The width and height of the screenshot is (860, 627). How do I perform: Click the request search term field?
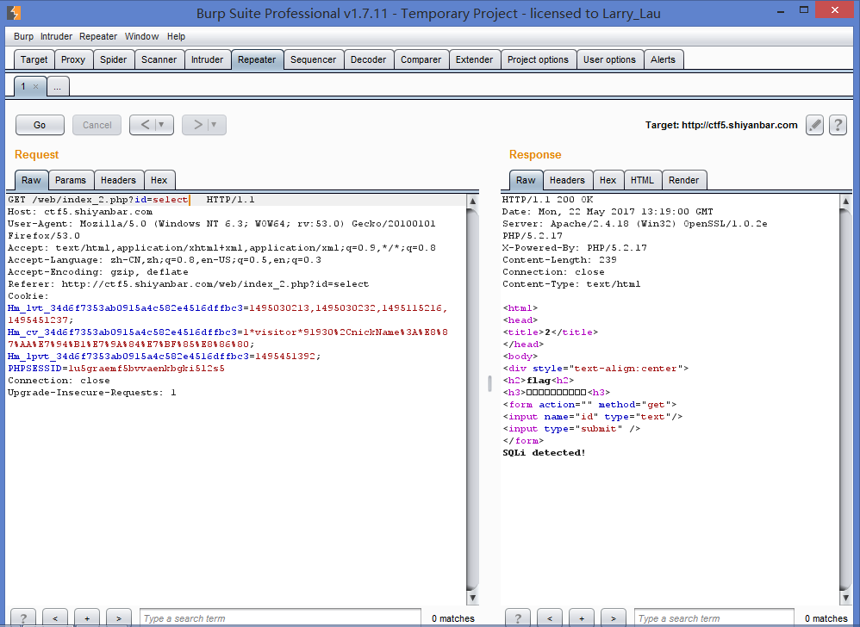pos(280,618)
